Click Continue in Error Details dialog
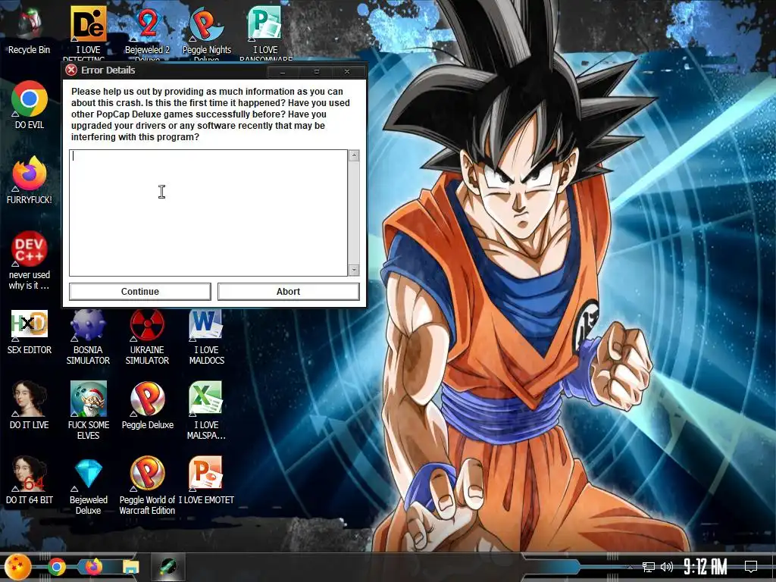Viewport: 776px width, 582px height. tap(140, 292)
